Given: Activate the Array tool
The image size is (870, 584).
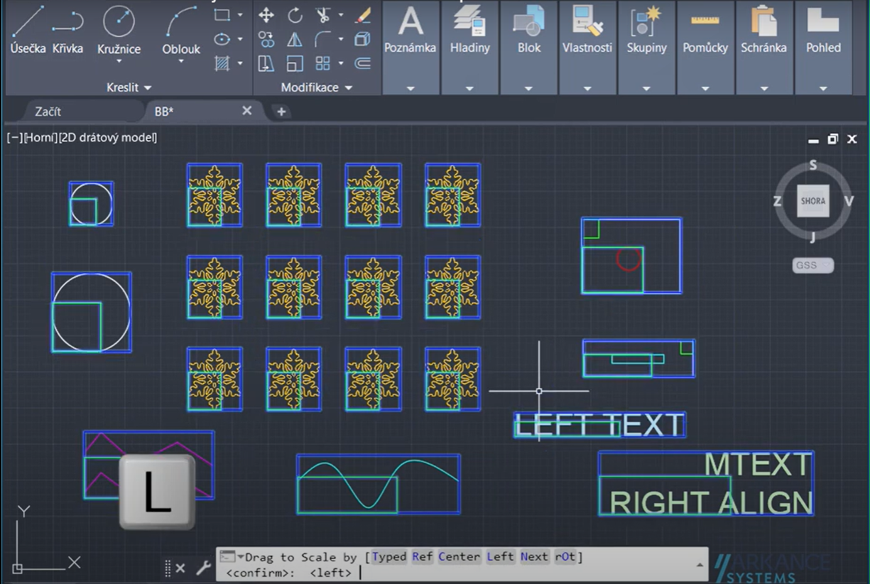Looking at the screenshot, I should [323, 63].
